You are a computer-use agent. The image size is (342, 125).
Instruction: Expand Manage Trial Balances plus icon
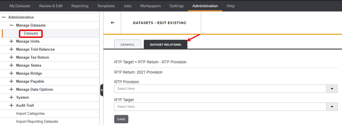11,49
